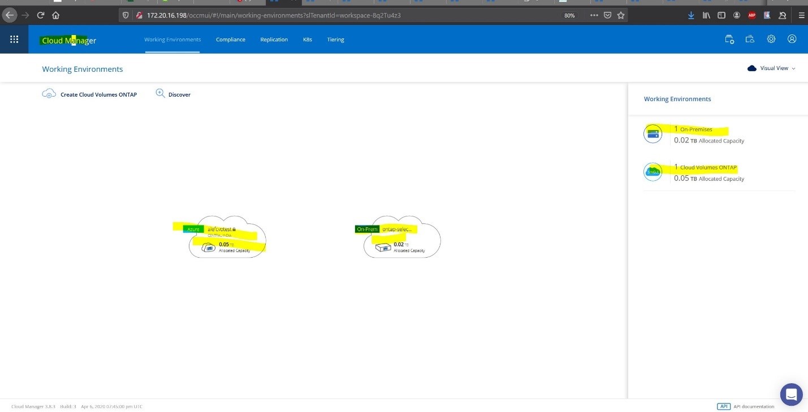Click the Create Cloud Volumes ONTAP cloud icon
Image resolution: width=808 pixels, height=412 pixels.
(49, 93)
